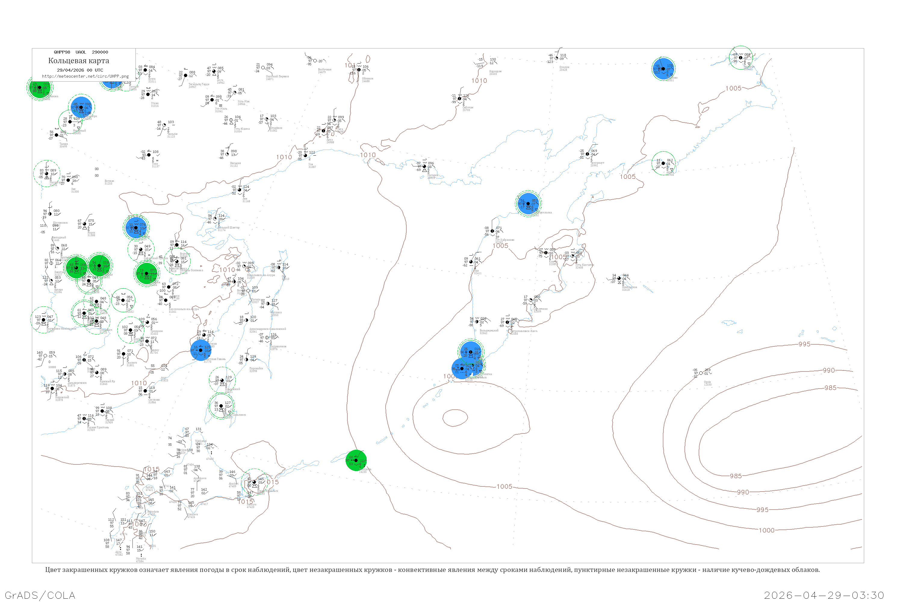Click the Никольское station marker
903x602 pixels.
[619, 278]
